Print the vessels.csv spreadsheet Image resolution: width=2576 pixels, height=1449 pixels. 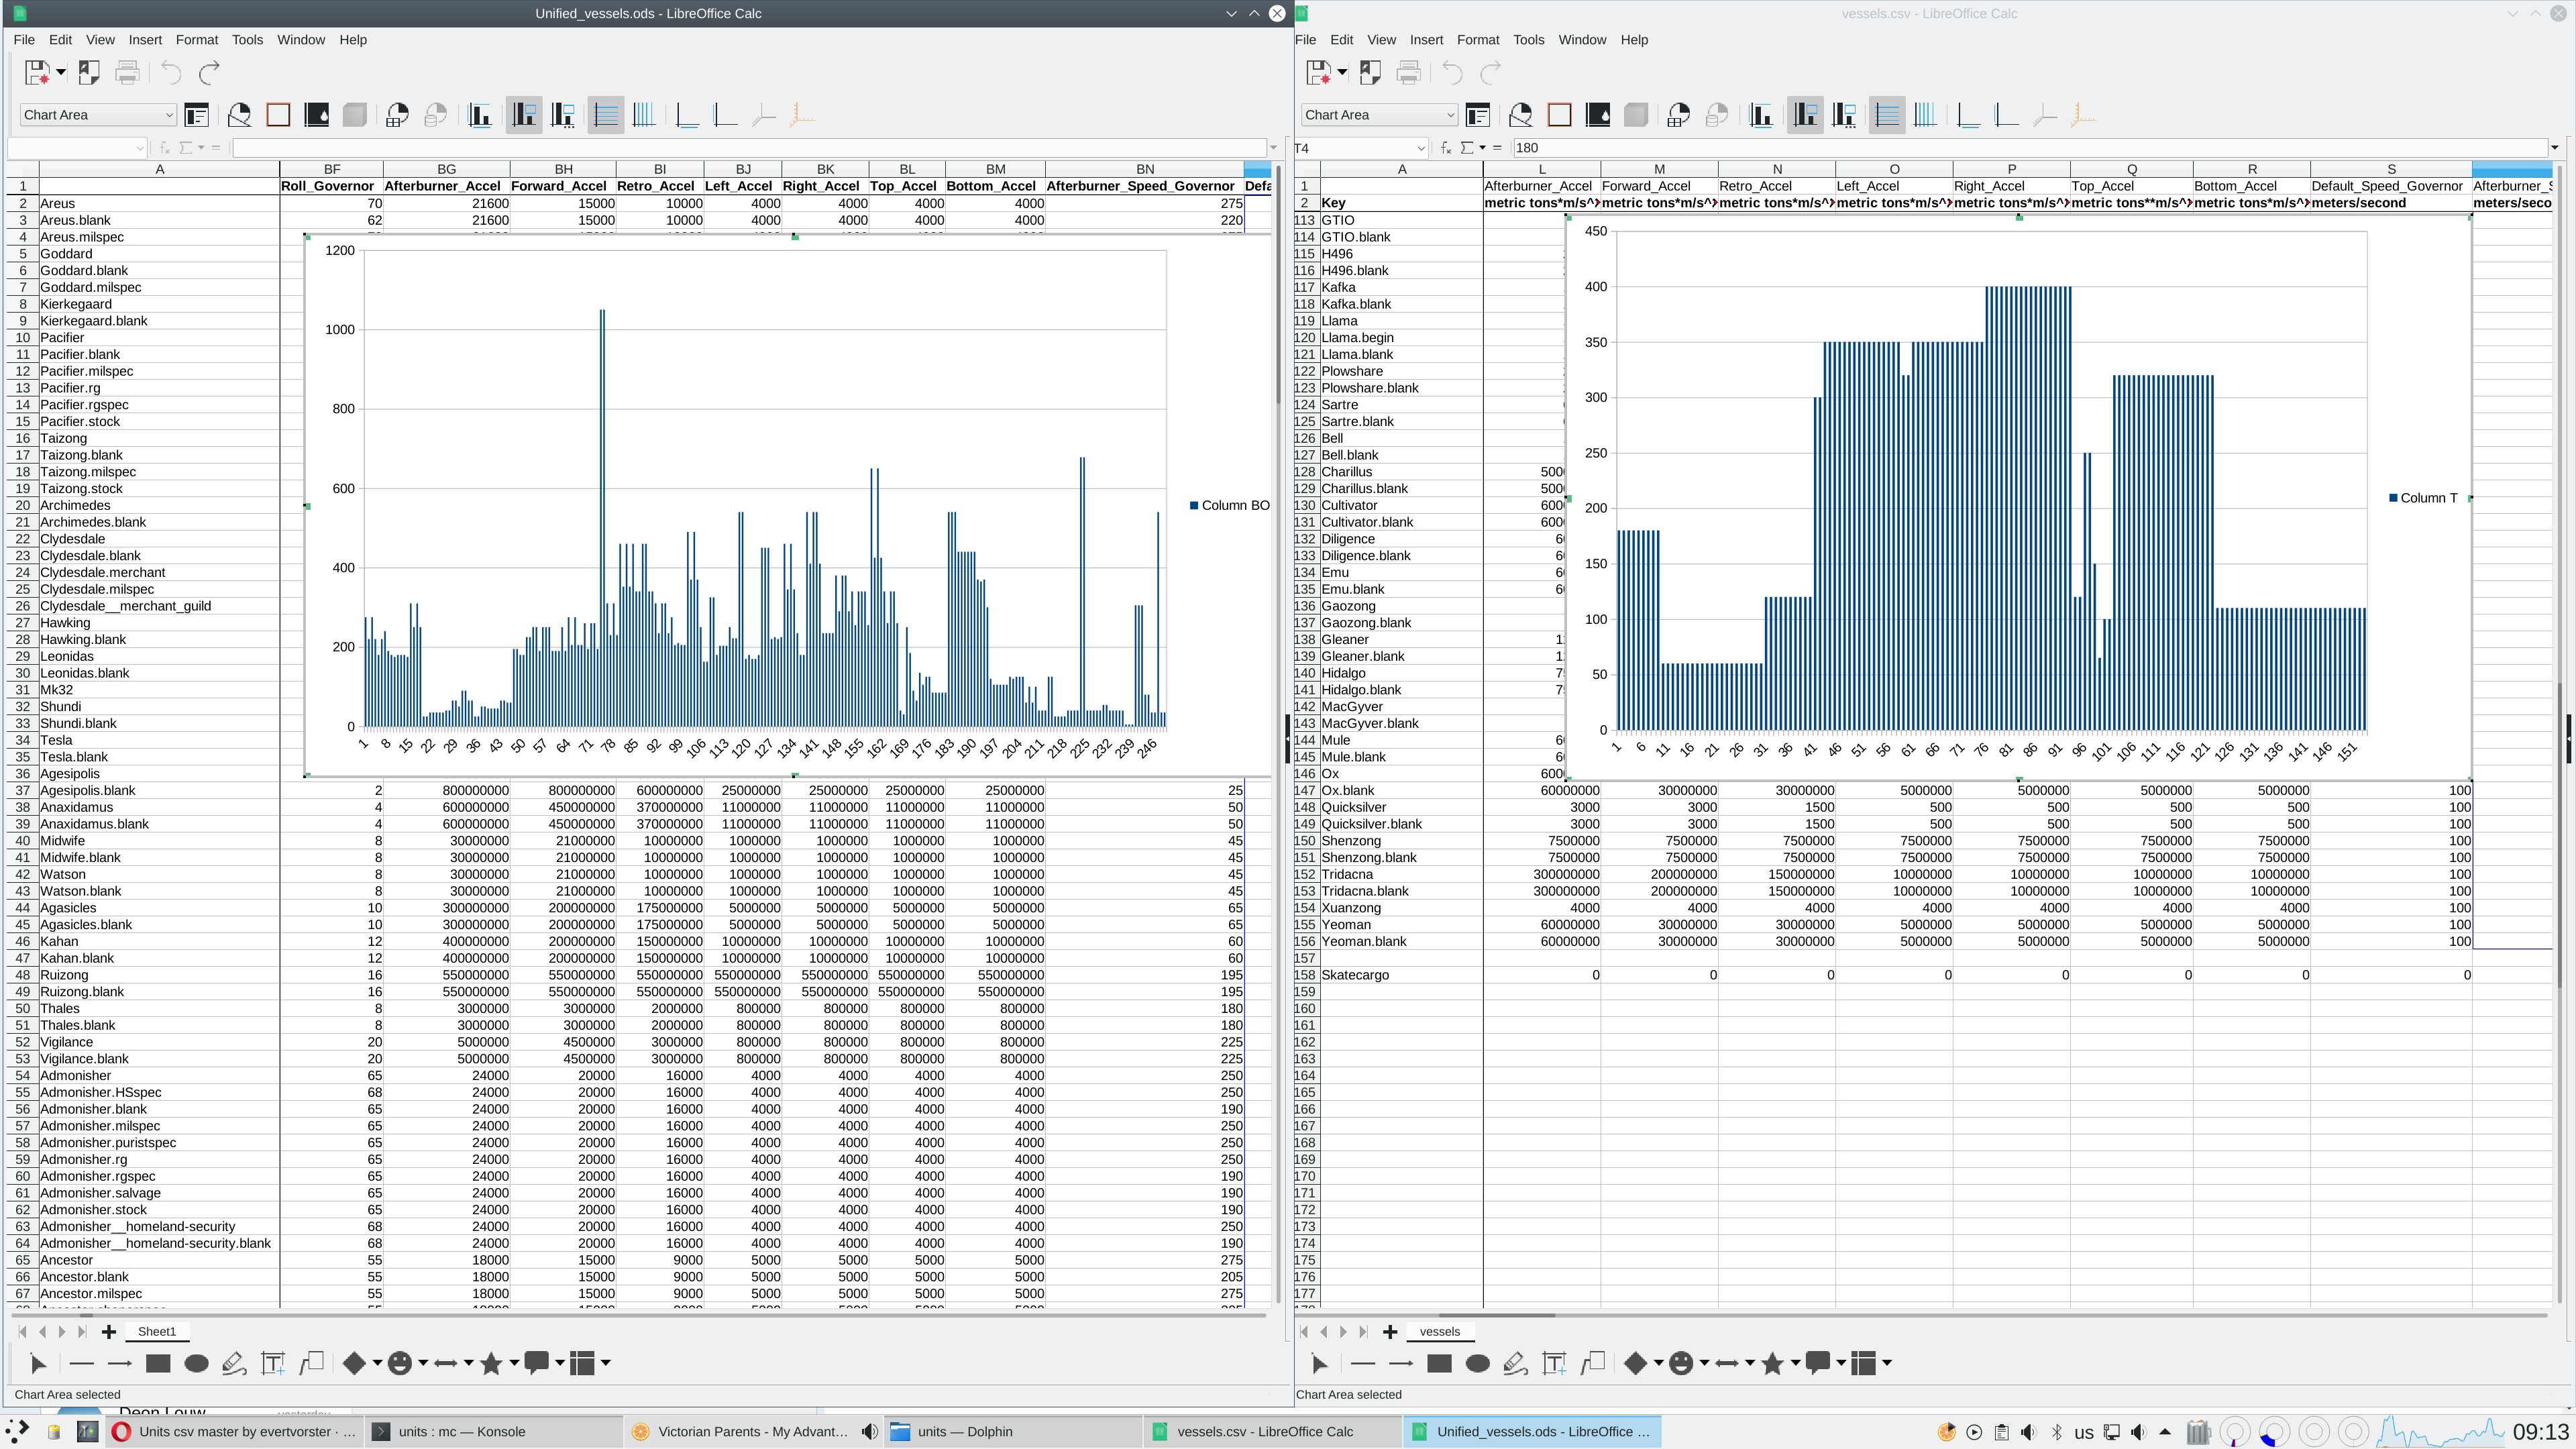tap(1408, 73)
